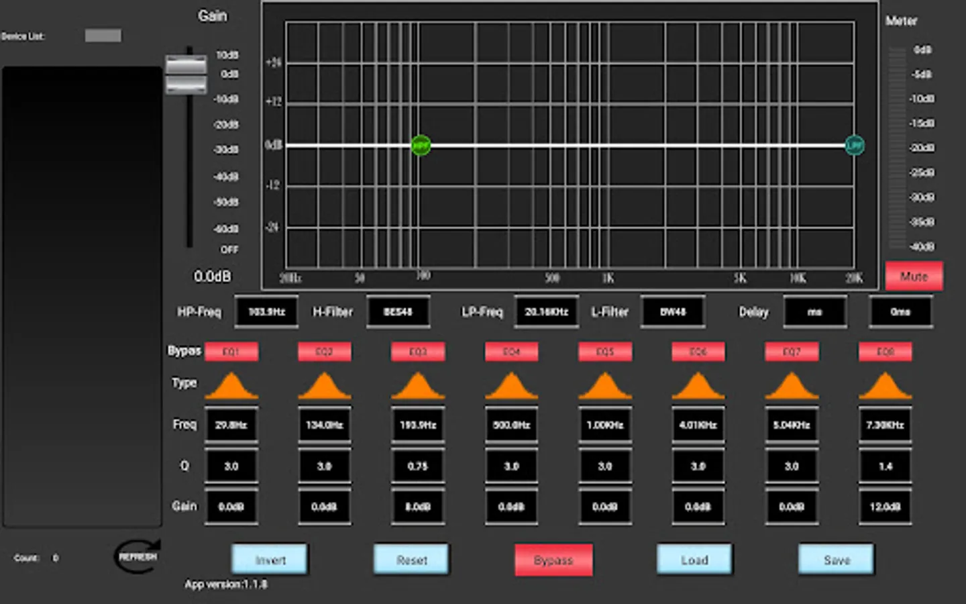
Task: Select the EQ7 peak filter type icon
Action: 792,386
